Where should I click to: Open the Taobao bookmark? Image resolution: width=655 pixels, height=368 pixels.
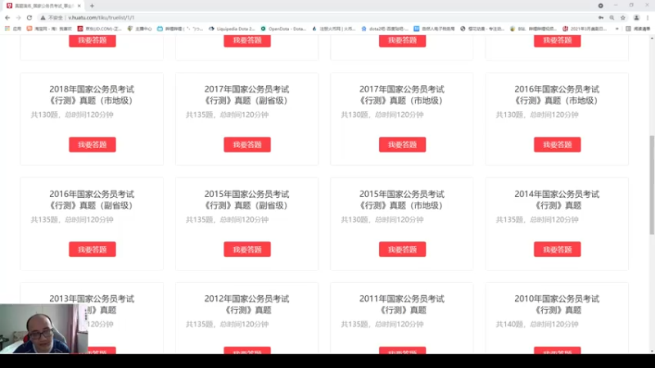(49, 29)
